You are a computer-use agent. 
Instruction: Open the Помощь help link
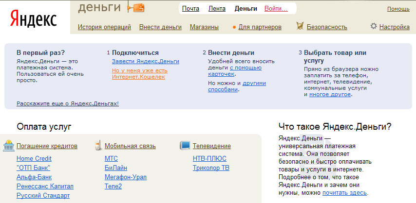click(x=398, y=9)
